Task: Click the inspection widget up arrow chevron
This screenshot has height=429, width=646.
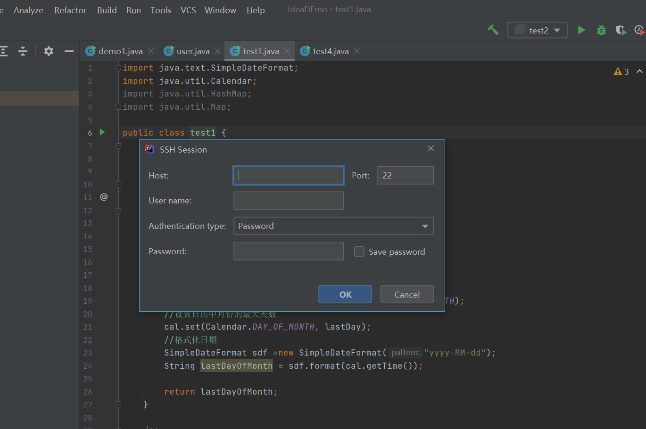Action: tap(639, 71)
